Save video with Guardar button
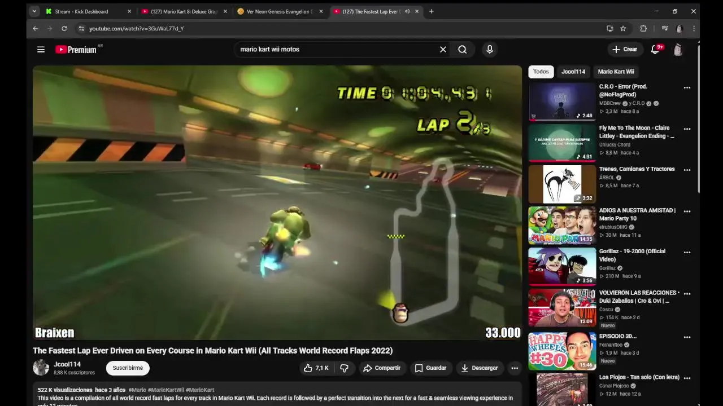723x406 pixels. point(431,368)
